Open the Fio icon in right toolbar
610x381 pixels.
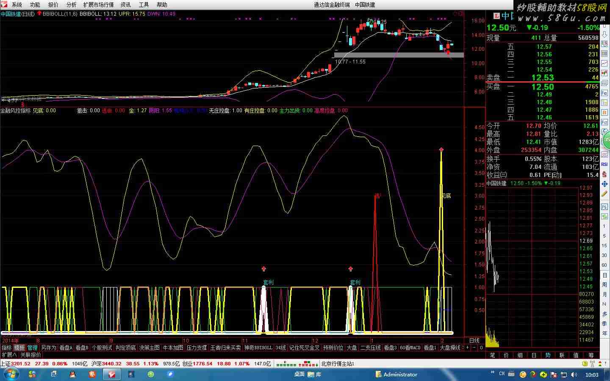(604, 93)
